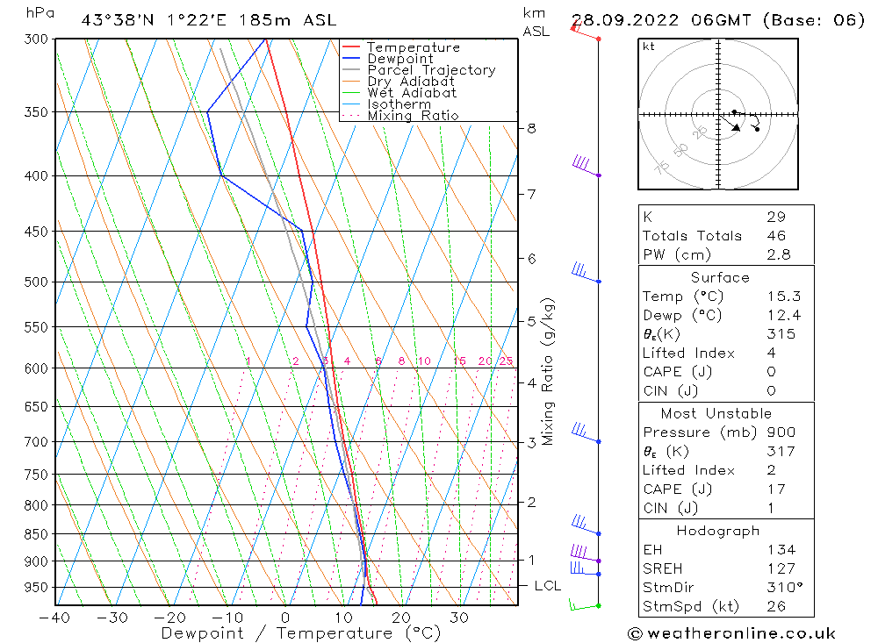Click the Hodograph section heading
Screen dimensions: 878x643
(x=718, y=531)
